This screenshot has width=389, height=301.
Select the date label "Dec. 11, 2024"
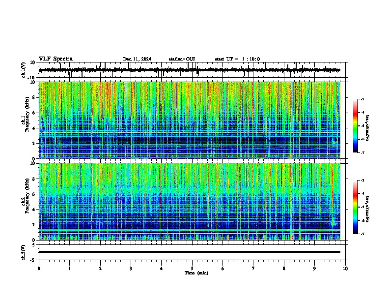coord(137,59)
